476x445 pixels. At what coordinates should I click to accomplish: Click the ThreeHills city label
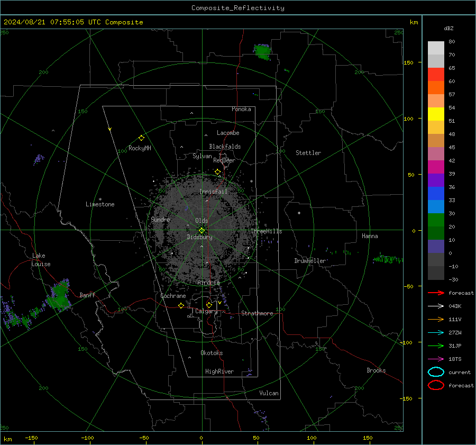[266, 231]
